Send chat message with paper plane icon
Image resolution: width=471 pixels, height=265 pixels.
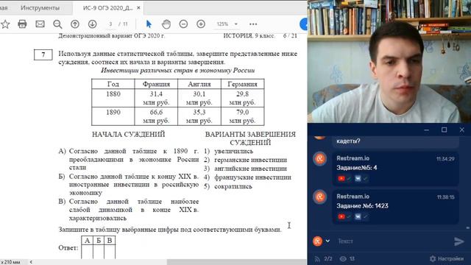click(x=459, y=241)
